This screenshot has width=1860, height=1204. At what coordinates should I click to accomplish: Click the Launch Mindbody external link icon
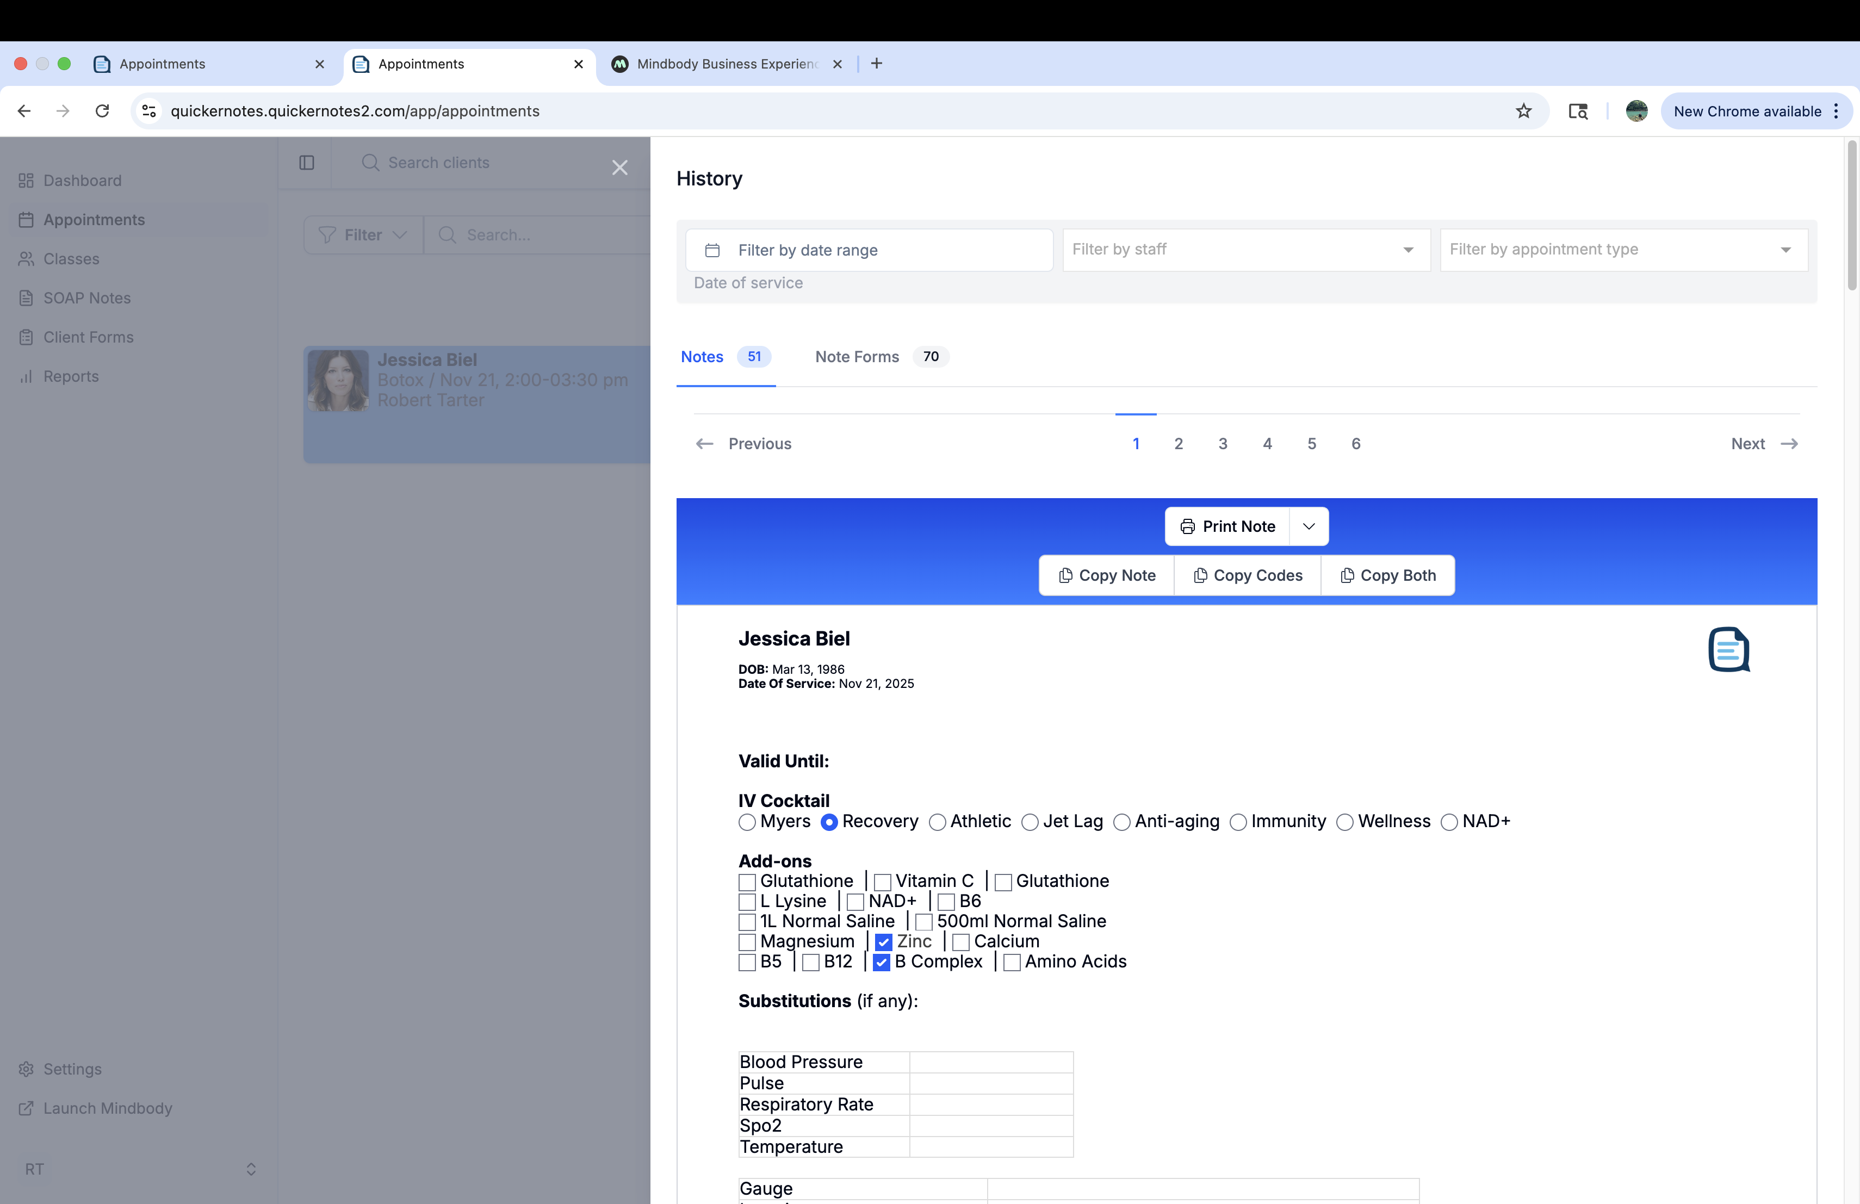(x=26, y=1108)
